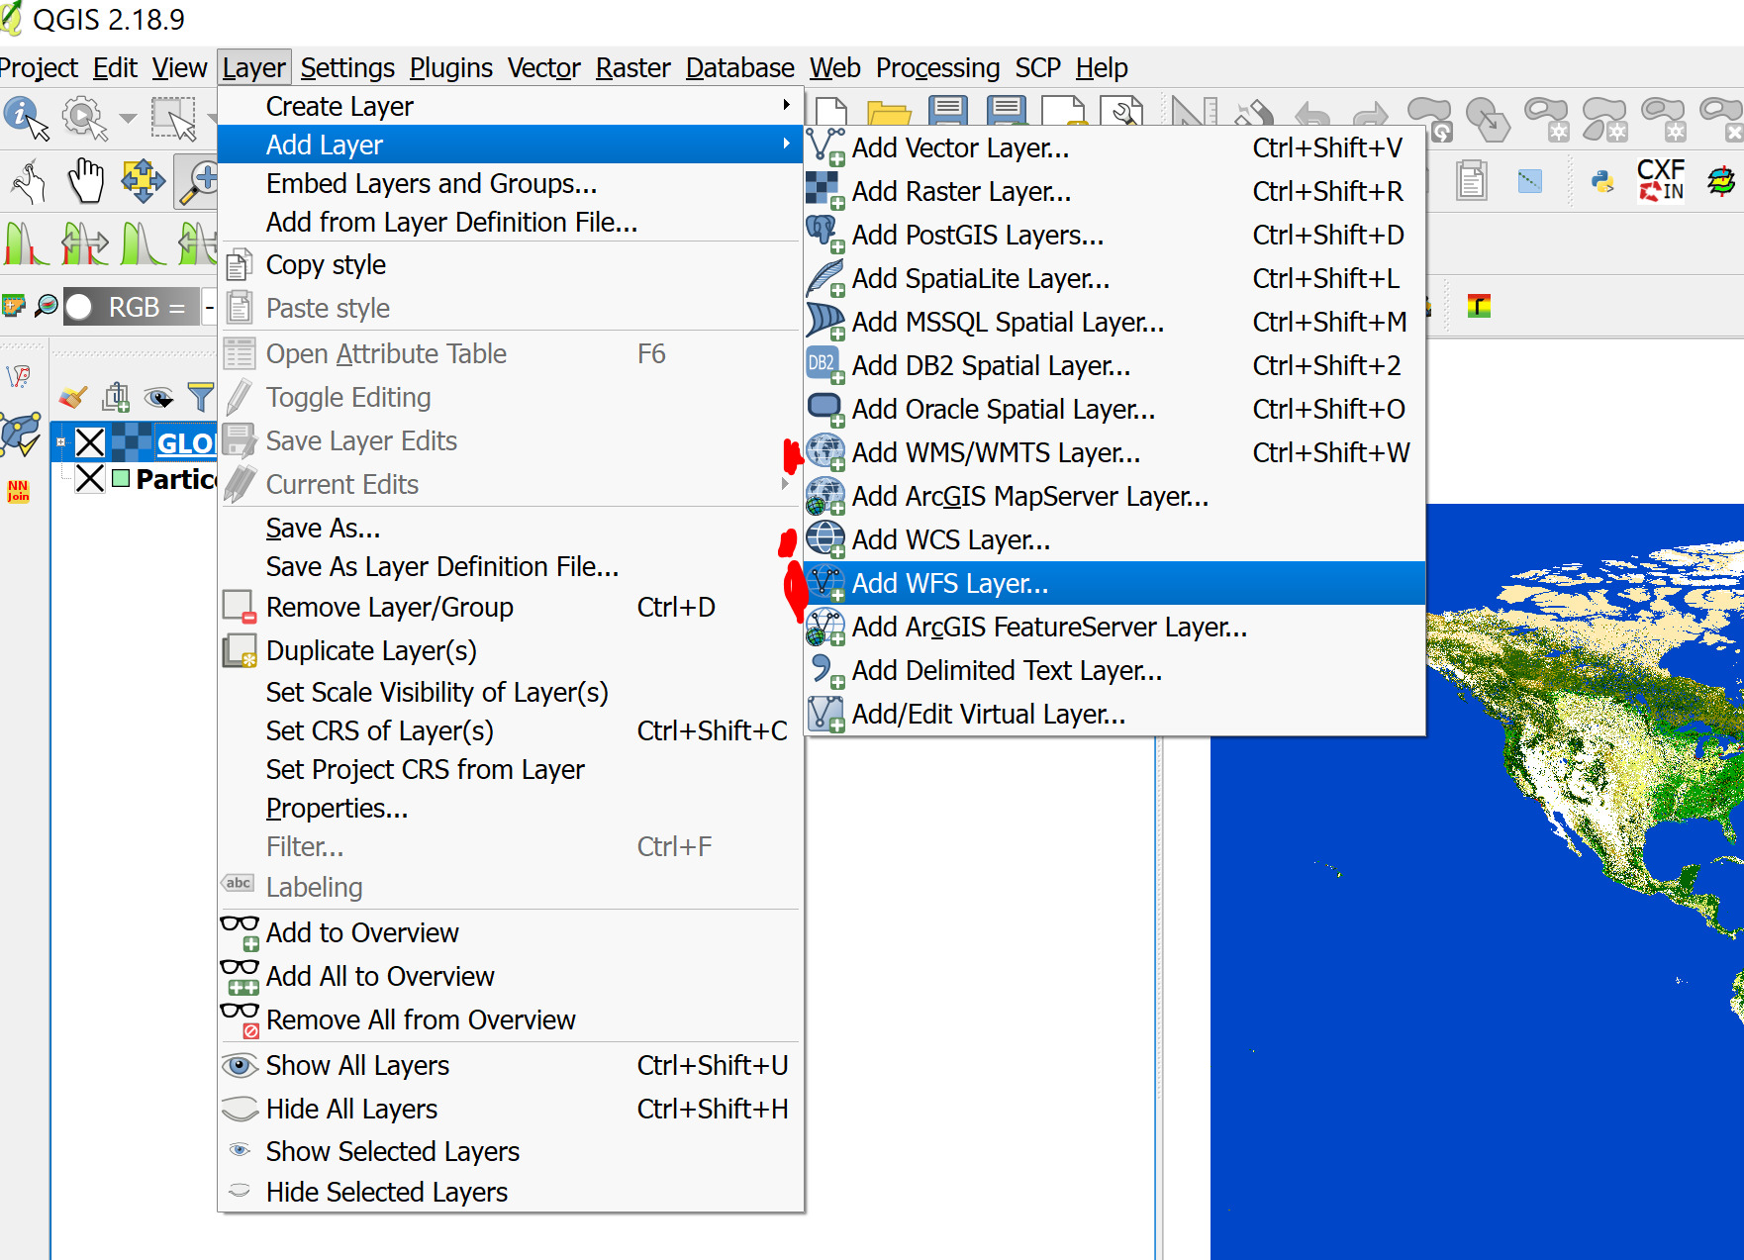The height and width of the screenshot is (1260, 1744).
Task: Open the Layer menu in menu bar
Action: (254, 67)
